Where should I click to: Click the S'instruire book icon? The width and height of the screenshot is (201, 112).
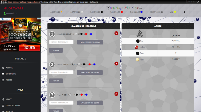[x=3, y=74]
